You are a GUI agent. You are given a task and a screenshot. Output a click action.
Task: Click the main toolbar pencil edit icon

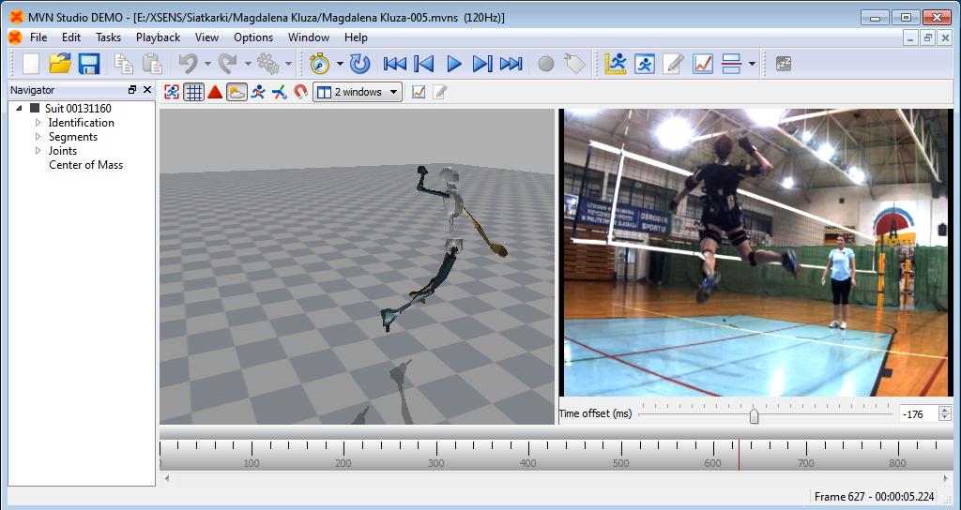(x=674, y=63)
